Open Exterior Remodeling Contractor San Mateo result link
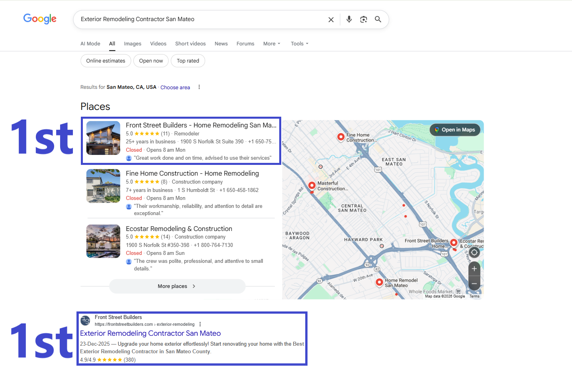Image resolution: width=572 pixels, height=366 pixels. coord(150,333)
